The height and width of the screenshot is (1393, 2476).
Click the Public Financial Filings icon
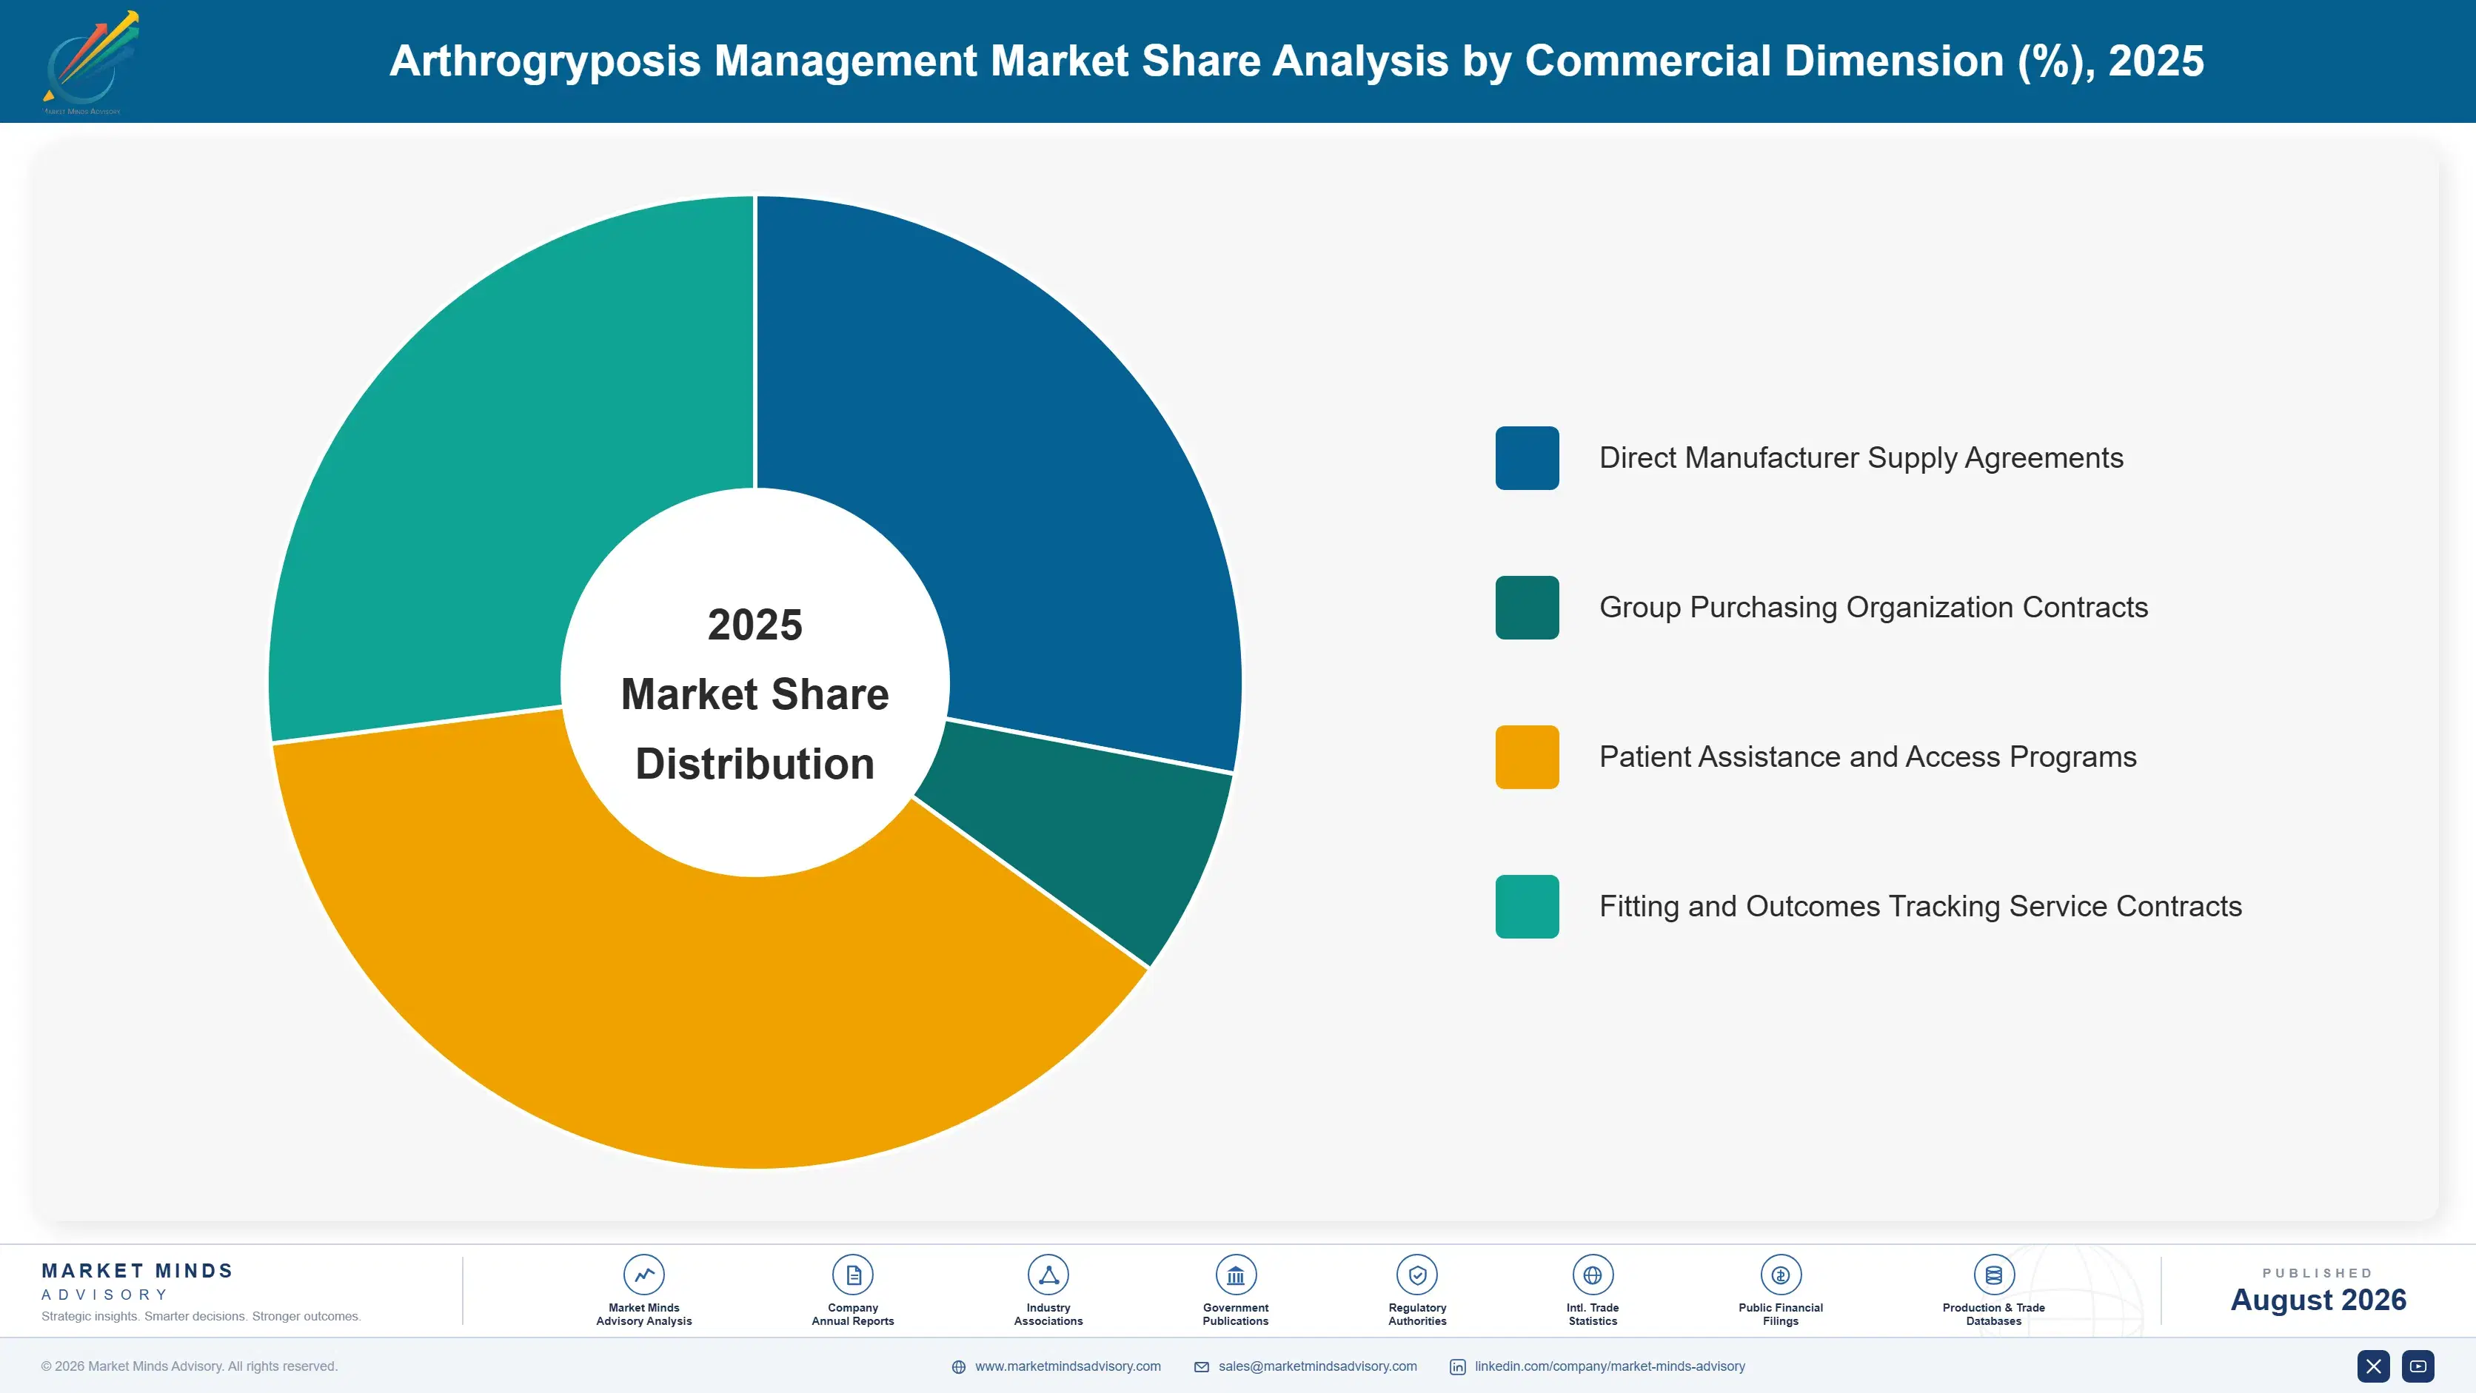click(1781, 1275)
